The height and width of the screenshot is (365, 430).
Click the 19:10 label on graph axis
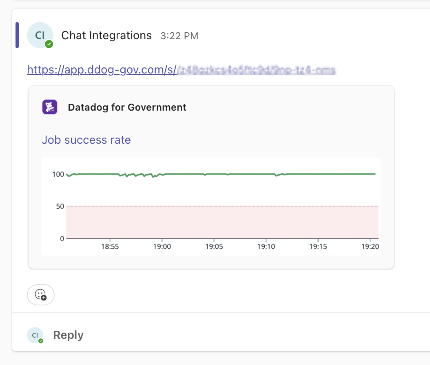(266, 247)
